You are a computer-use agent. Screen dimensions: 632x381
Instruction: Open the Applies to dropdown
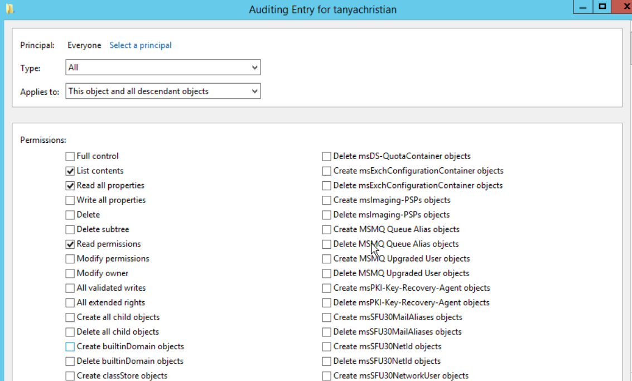pyautogui.click(x=163, y=91)
